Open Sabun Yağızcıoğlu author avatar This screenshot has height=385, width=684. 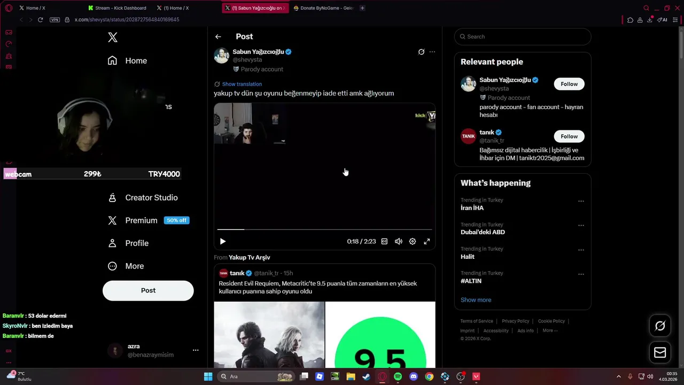[x=221, y=56]
